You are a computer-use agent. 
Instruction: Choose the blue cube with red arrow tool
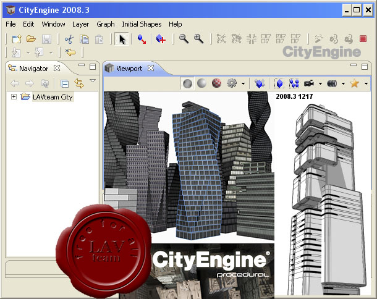tap(142, 39)
